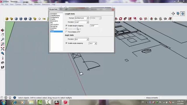
Task: Click the geo-location status bar icon
Action: tap(2, 98)
